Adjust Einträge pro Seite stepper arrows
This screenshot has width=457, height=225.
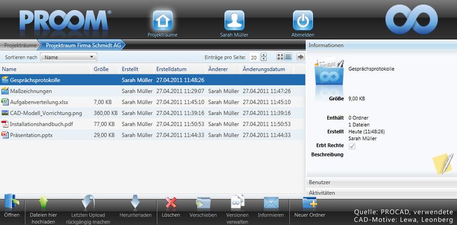point(263,57)
